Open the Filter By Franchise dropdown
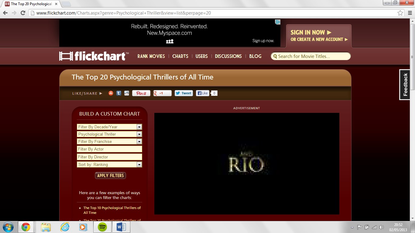 109,141
